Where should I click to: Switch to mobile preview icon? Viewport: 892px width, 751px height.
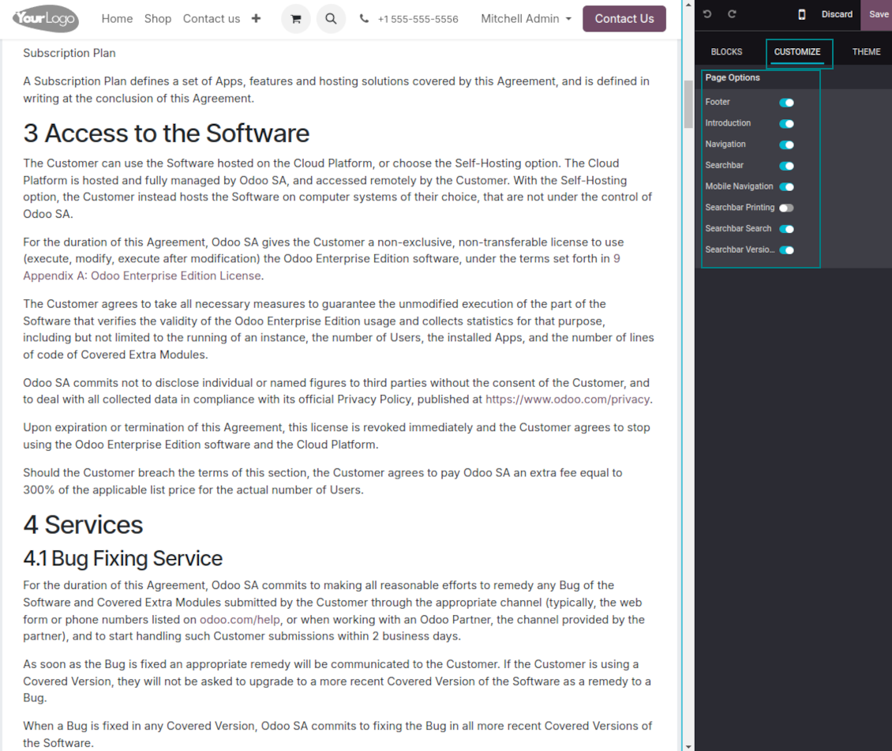click(x=801, y=14)
